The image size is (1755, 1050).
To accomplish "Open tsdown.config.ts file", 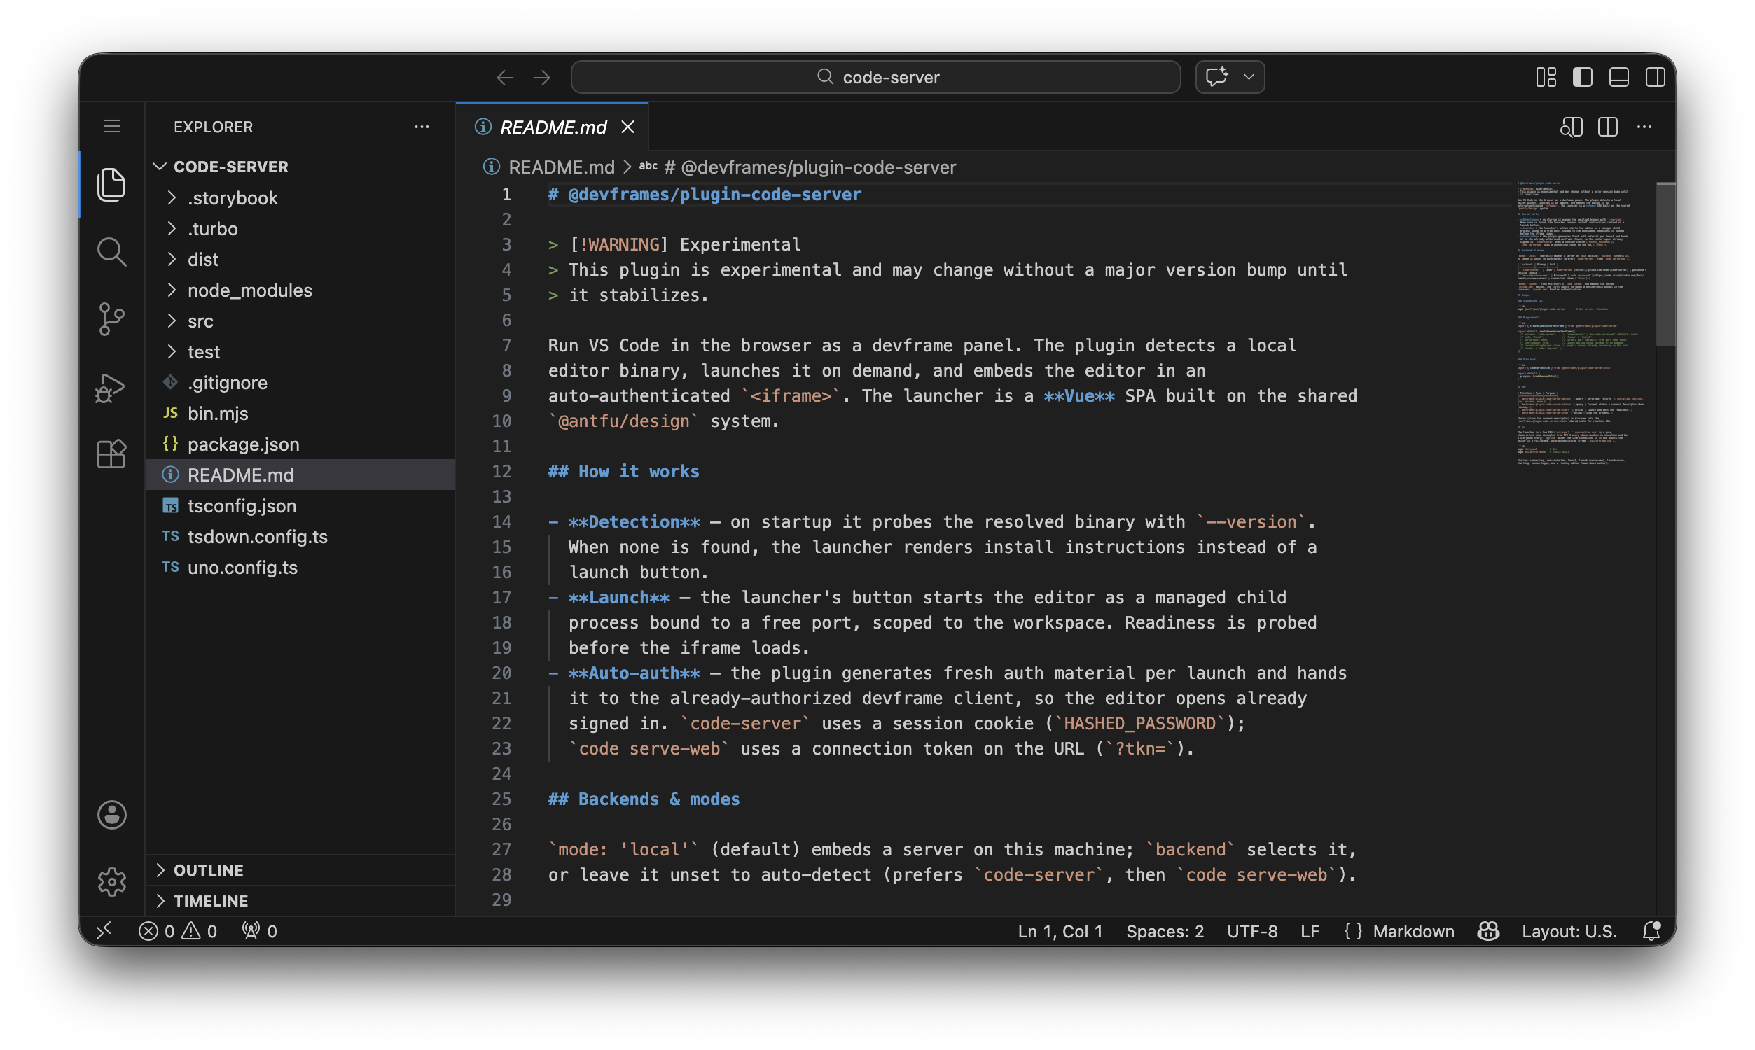I will [300, 536].
